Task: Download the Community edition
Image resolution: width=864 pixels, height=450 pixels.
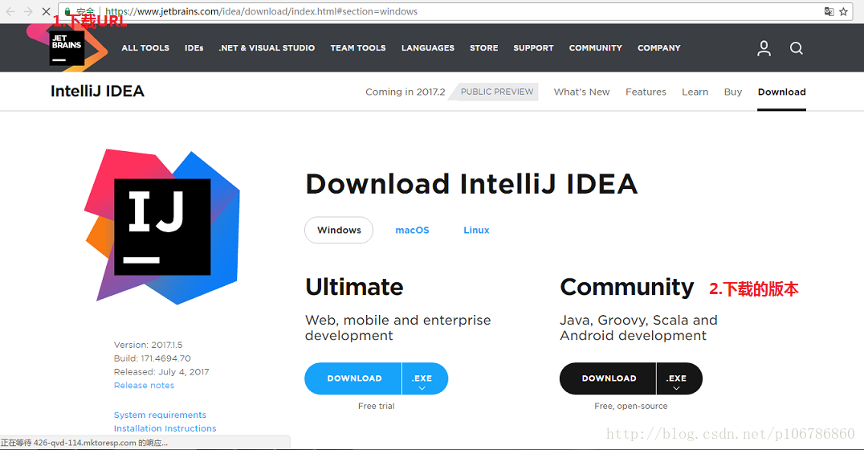Action: [x=608, y=378]
